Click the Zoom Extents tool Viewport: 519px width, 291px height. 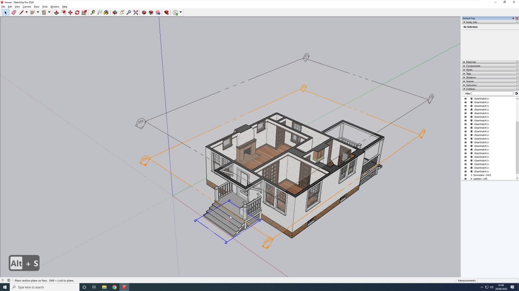[x=136, y=13]
